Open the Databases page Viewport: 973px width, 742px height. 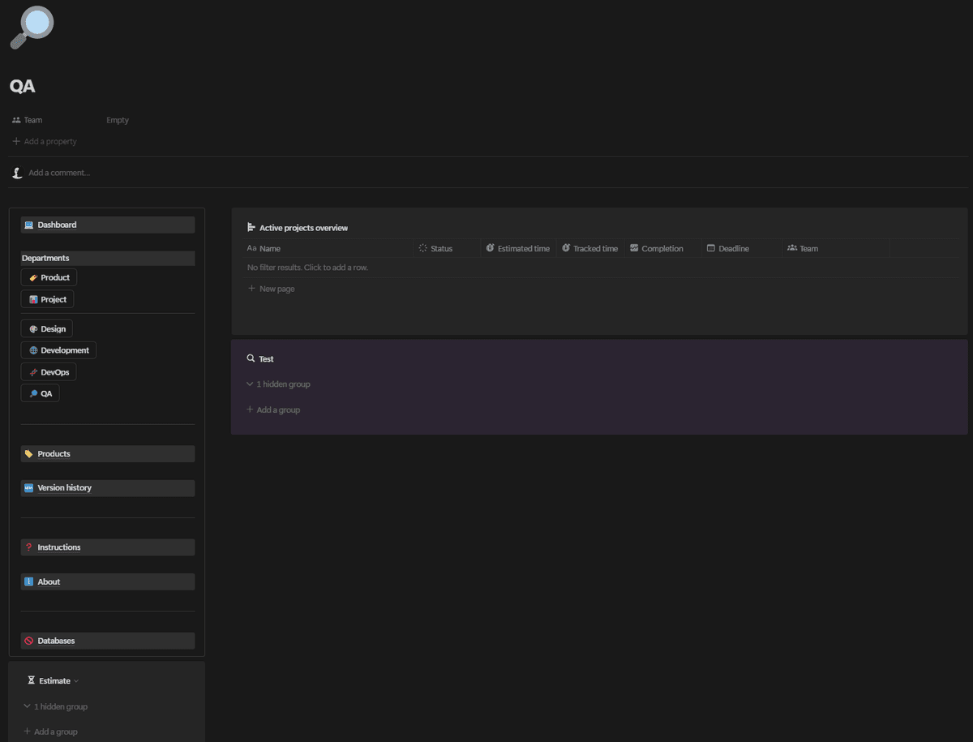56,641
